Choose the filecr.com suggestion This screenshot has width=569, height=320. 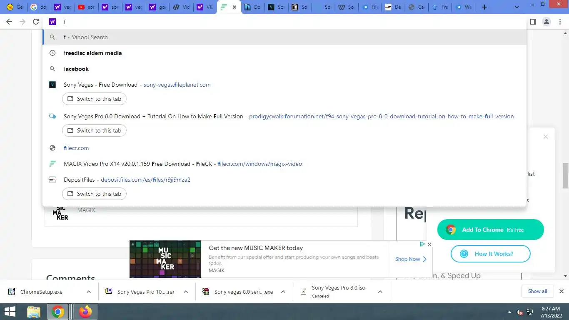click(x=284, y=148)
